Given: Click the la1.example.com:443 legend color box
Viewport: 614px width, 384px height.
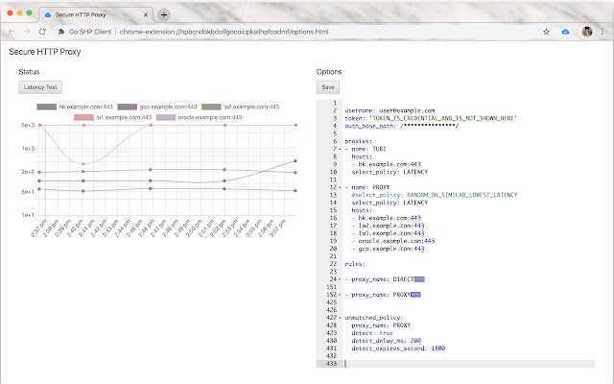Looking at the screenshot, I should (84, 116).
